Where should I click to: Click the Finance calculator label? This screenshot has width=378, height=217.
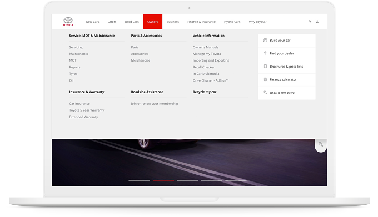(283, 79)
